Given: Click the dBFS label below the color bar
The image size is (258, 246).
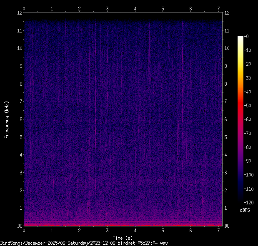Looking at the screenshot, I should coord(245,210).
